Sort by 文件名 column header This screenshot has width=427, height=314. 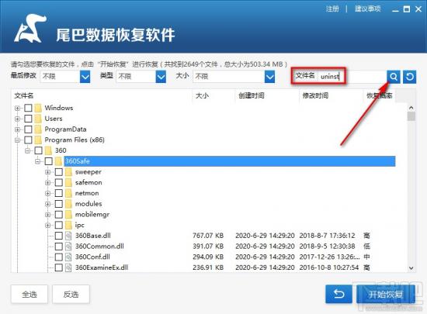[102, 95]
